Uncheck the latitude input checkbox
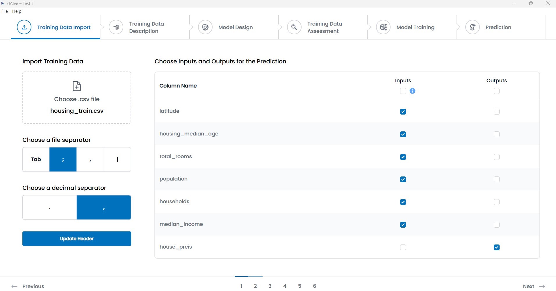 [x=403, y=111]
